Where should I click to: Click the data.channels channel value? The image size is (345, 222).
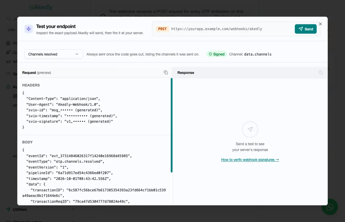[x=258, y=54]
